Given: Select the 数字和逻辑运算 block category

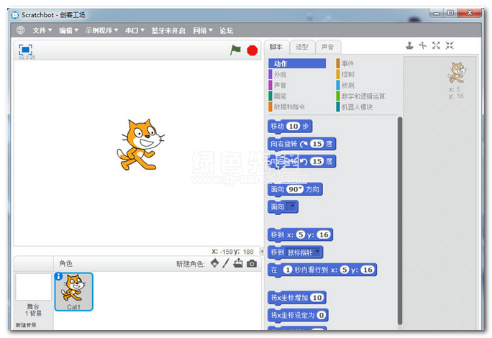Looking at the screenshot, I should pyautogui.click(x=360, y=96).
